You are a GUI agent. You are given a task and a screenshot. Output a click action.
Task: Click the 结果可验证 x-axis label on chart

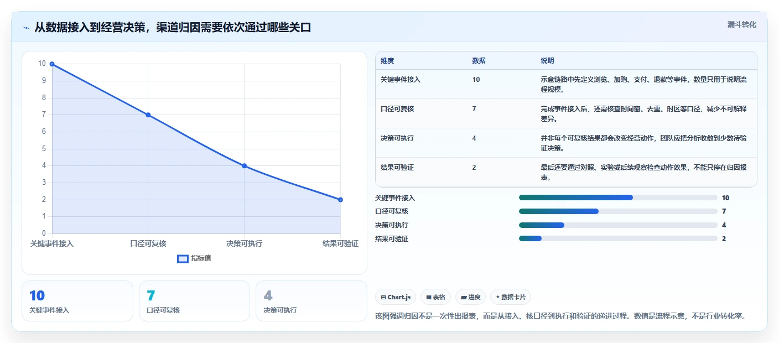pyautogui.click(x=340, y=243)
